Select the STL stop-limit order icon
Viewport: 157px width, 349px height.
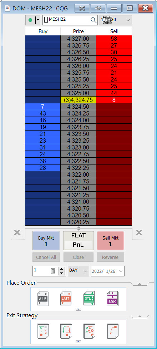click(89, 299)
